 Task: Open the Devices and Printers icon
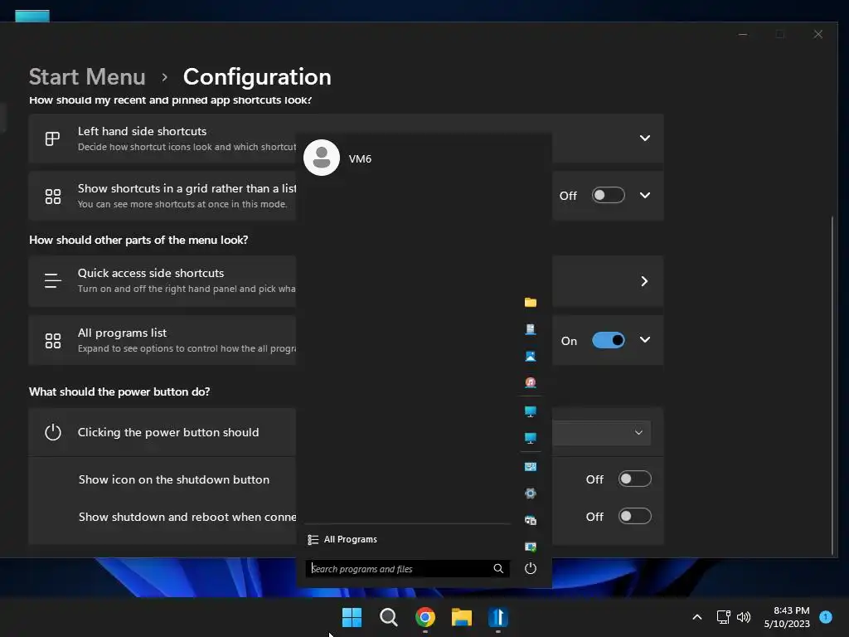click(x=530, y=521)
